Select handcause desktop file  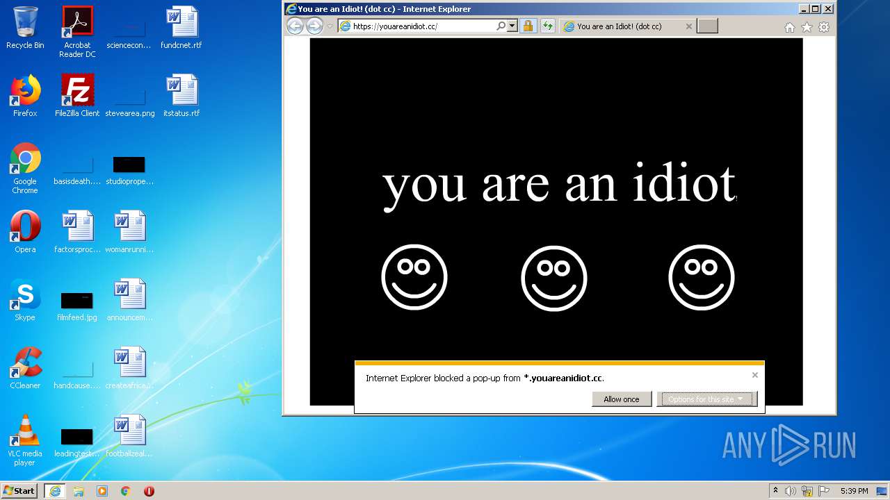click(77, 376)
